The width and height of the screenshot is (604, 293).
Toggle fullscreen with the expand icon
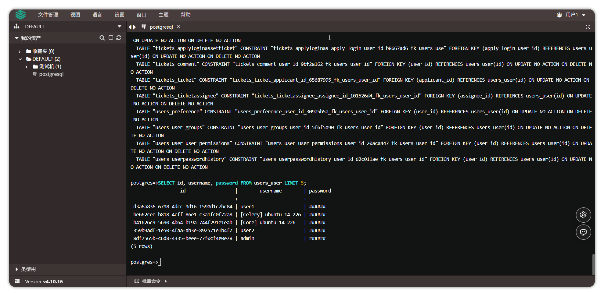588,27
